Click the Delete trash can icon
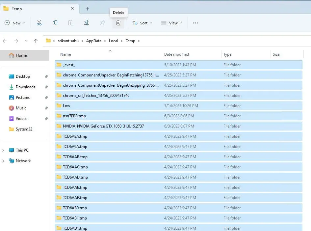The width and height of the screenshot is (311, 231). 118,23
